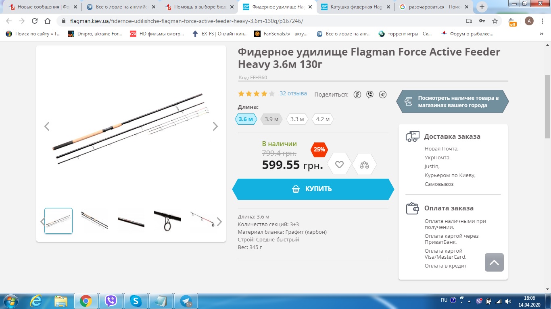Switch to Помощь в выборе tab

pyautogui.click(x=199, y=7)
